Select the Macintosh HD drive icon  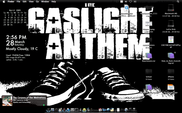click(x=171, y=8)
